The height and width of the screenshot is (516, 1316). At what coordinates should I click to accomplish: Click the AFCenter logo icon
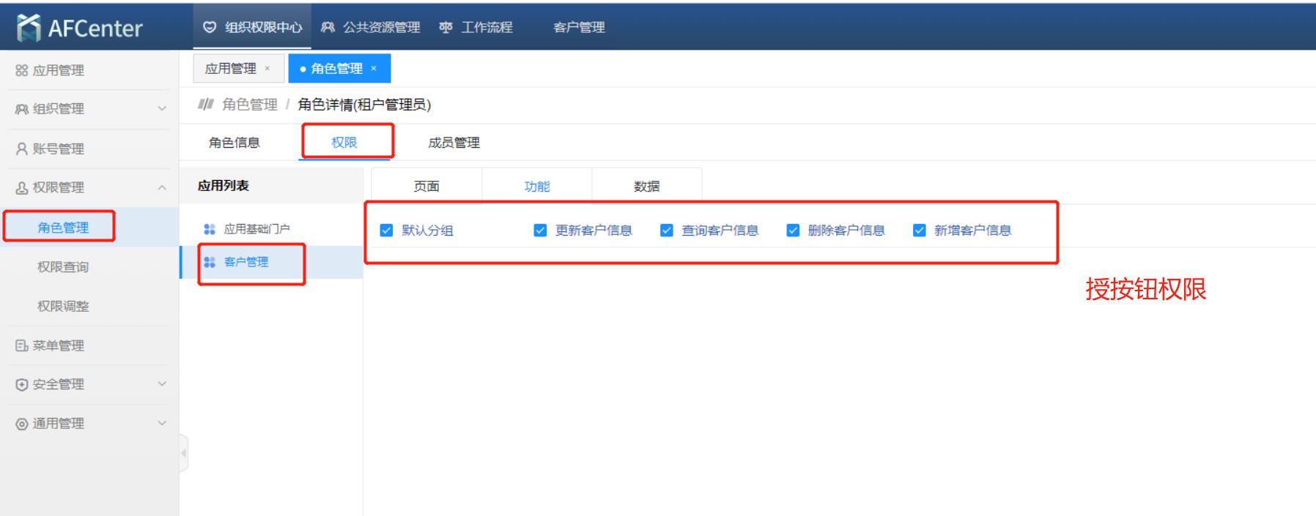29,28
